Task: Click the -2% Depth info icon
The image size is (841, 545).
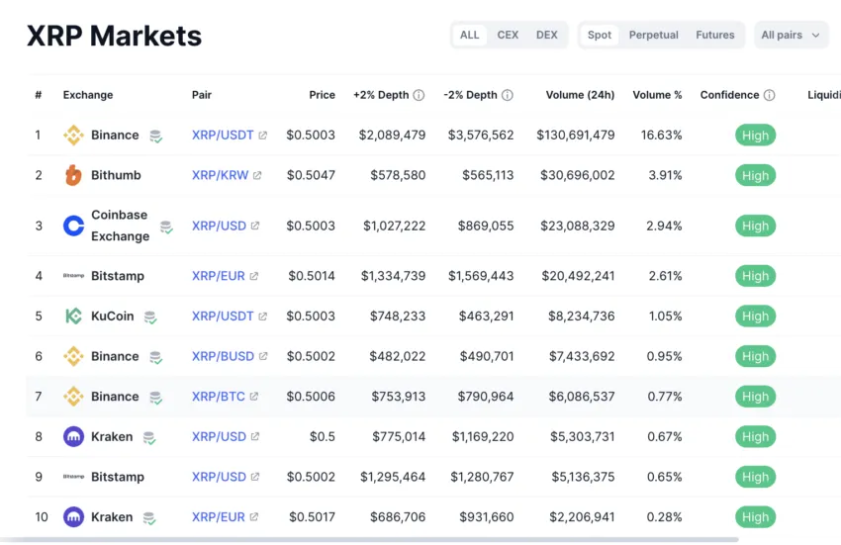Action: 508,96
